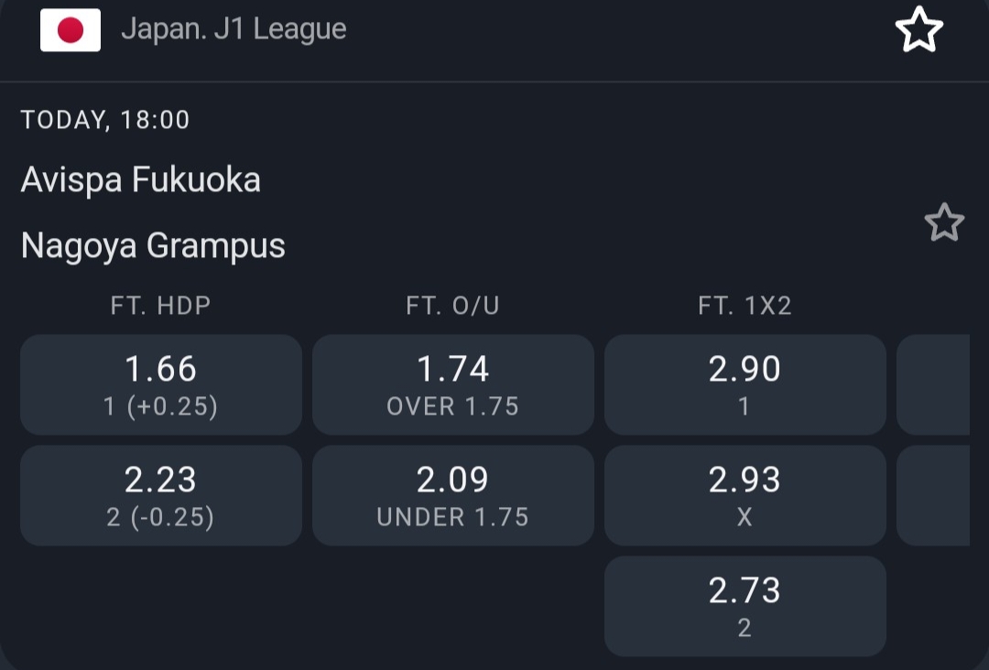Bet UNDER 1.75 at odds 2.09
Image resolution: width=989 pixels, height=670 pixels.
point(453,495)
